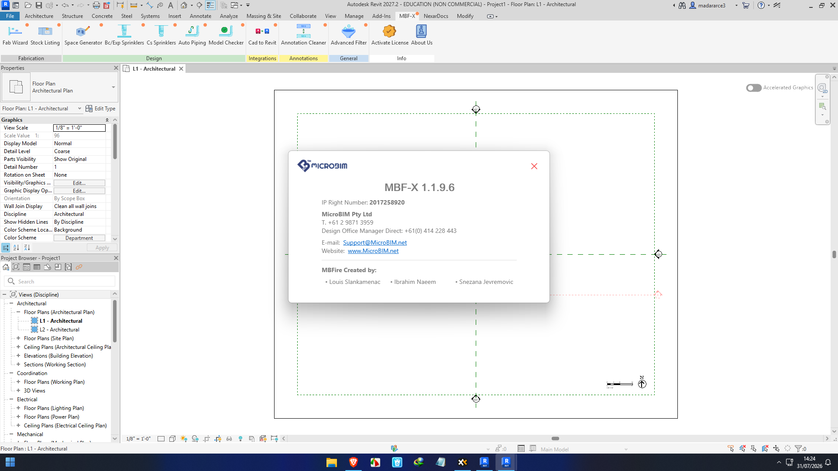Click the Support@MicroBIM.net email link
838x471 pixels.
375,242
